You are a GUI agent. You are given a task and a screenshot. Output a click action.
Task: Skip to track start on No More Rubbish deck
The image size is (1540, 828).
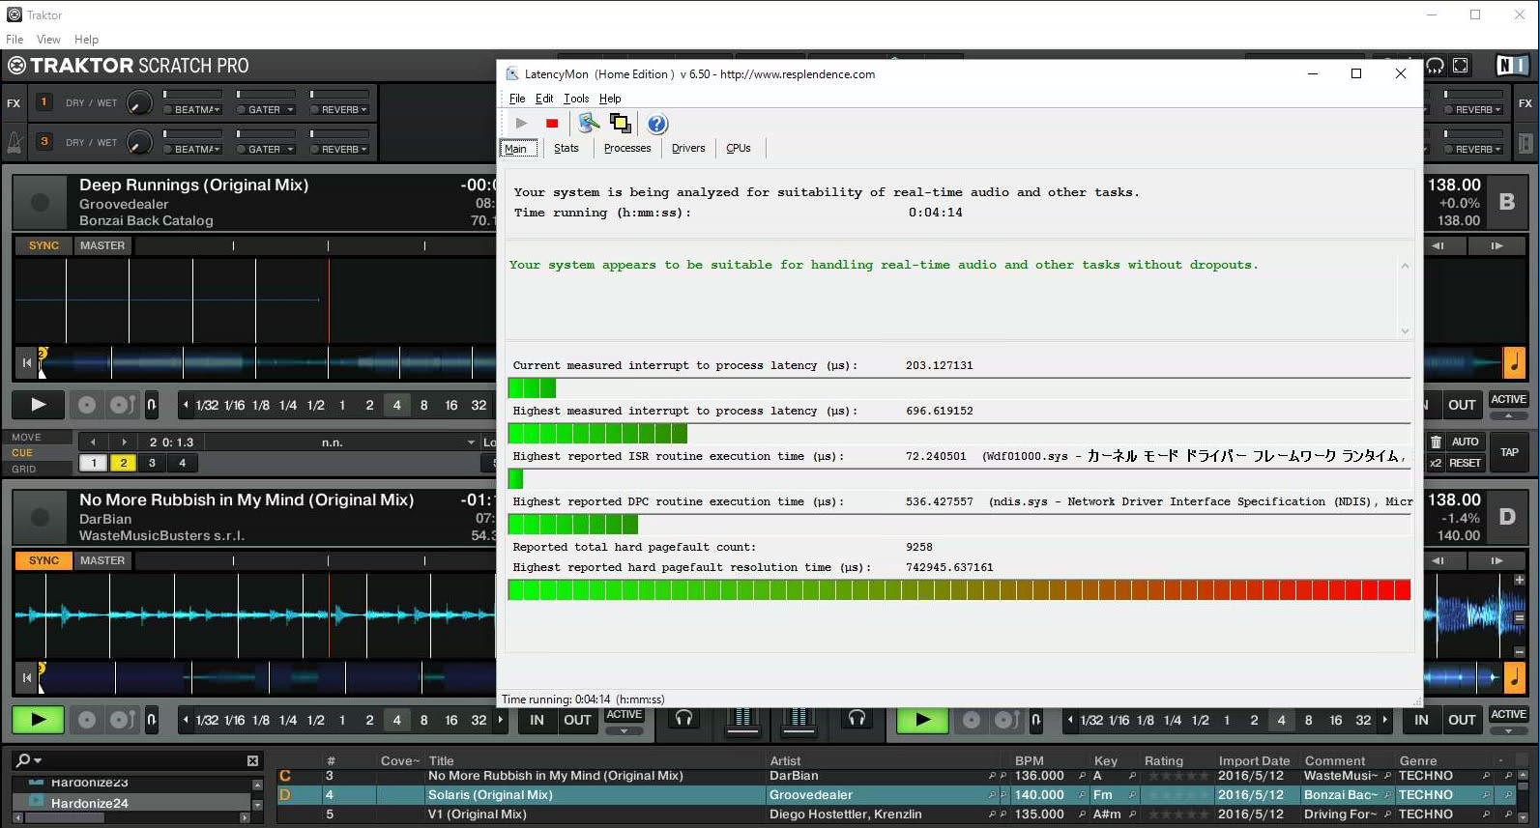pyautogui.click(x=26, y=677)
